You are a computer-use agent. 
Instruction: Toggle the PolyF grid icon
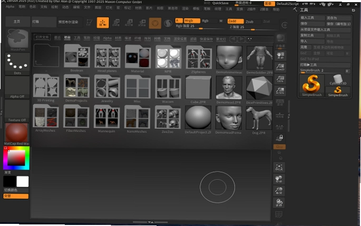[279, 214]
